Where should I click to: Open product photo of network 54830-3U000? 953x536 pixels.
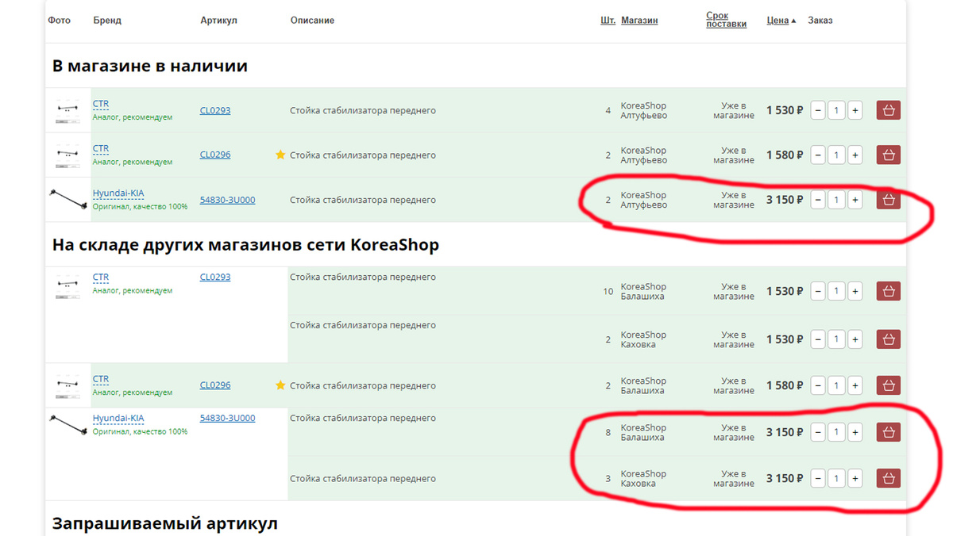[x=68, y=424]
